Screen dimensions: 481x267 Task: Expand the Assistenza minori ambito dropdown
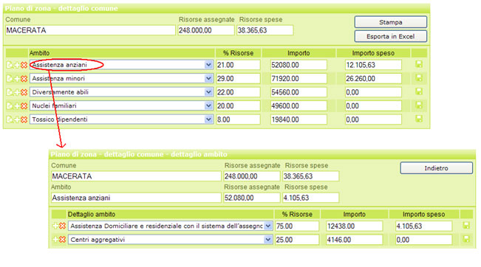[x=208, y=79]
